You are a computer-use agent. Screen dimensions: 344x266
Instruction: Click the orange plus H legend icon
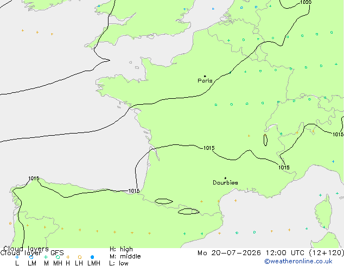(68, 257)
